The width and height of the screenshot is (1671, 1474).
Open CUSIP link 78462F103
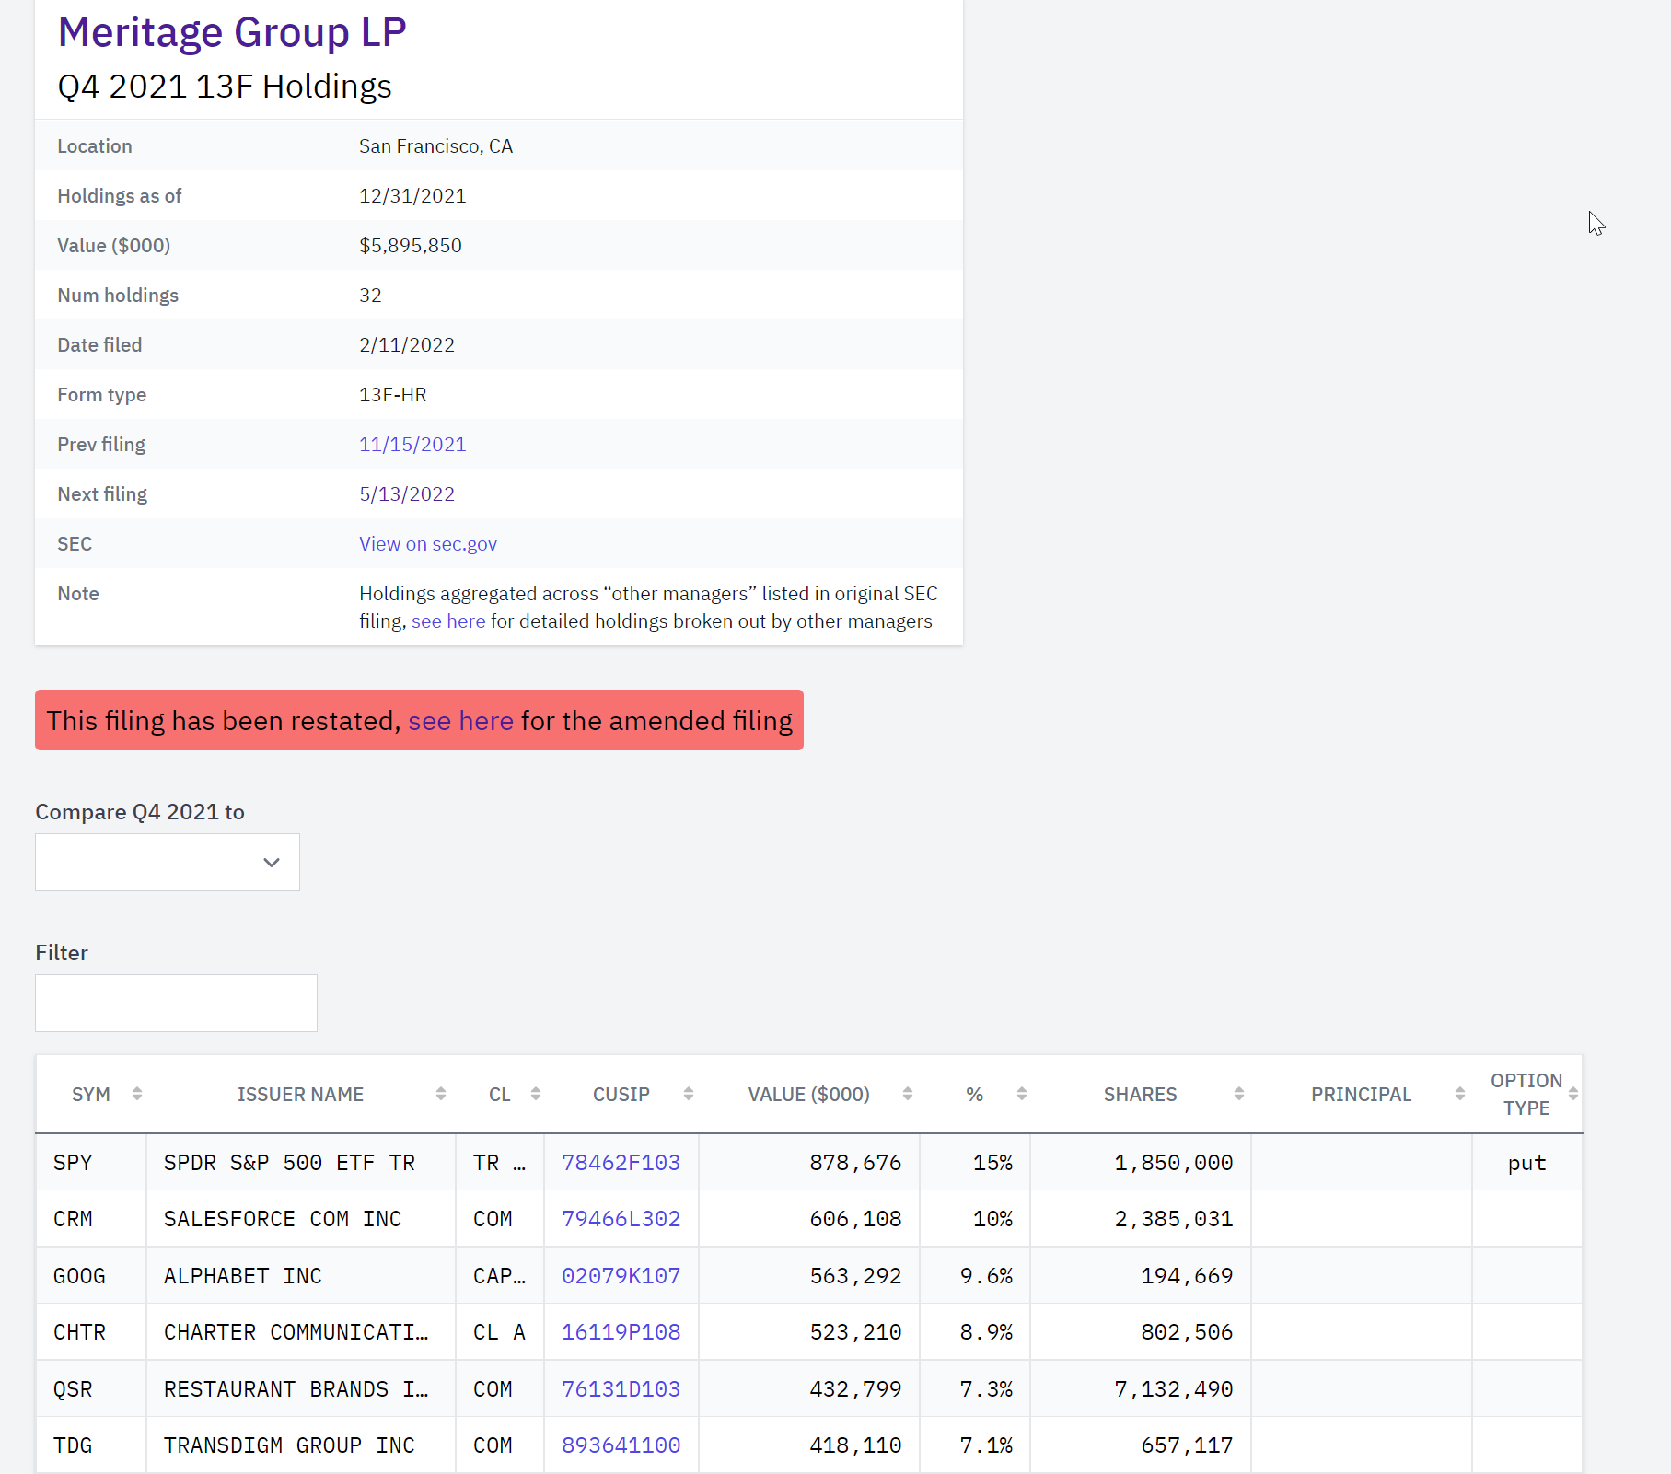pos(621,1163)
